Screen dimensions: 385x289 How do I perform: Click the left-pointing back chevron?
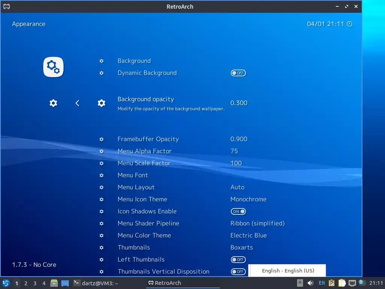77,103
